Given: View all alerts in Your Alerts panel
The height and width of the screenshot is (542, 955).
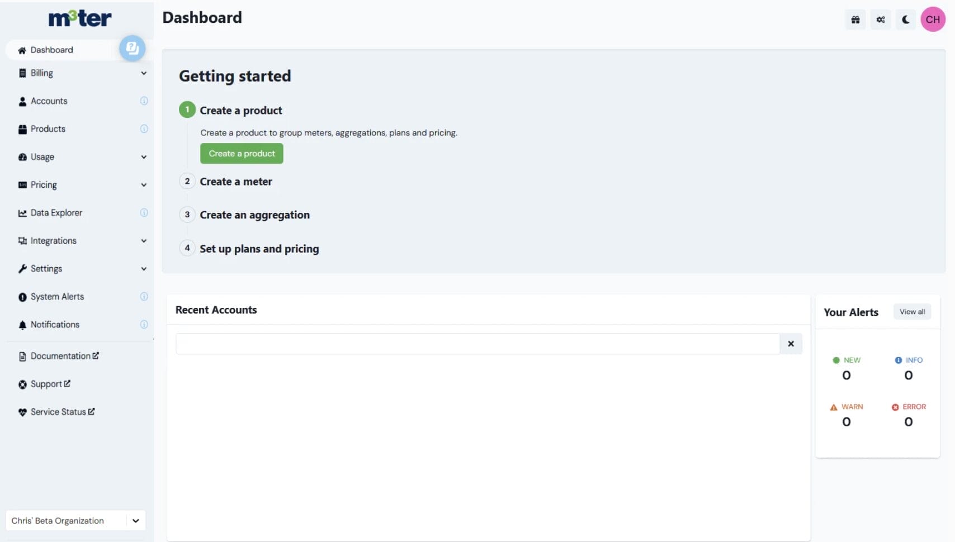Looking at the screenshot, I should click(912, 311).
